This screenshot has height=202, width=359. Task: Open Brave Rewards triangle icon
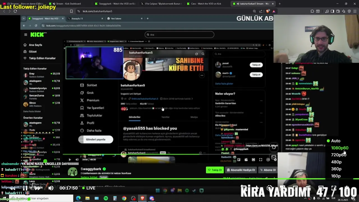click(x=274, y=11)
